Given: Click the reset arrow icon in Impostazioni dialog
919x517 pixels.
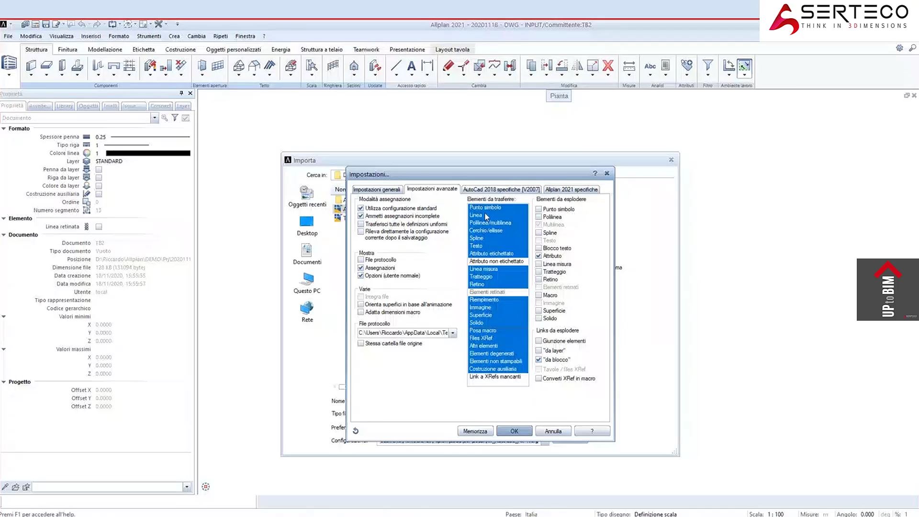Looking at the screenshot, I should pyautogui.click(x=356, y=431).
